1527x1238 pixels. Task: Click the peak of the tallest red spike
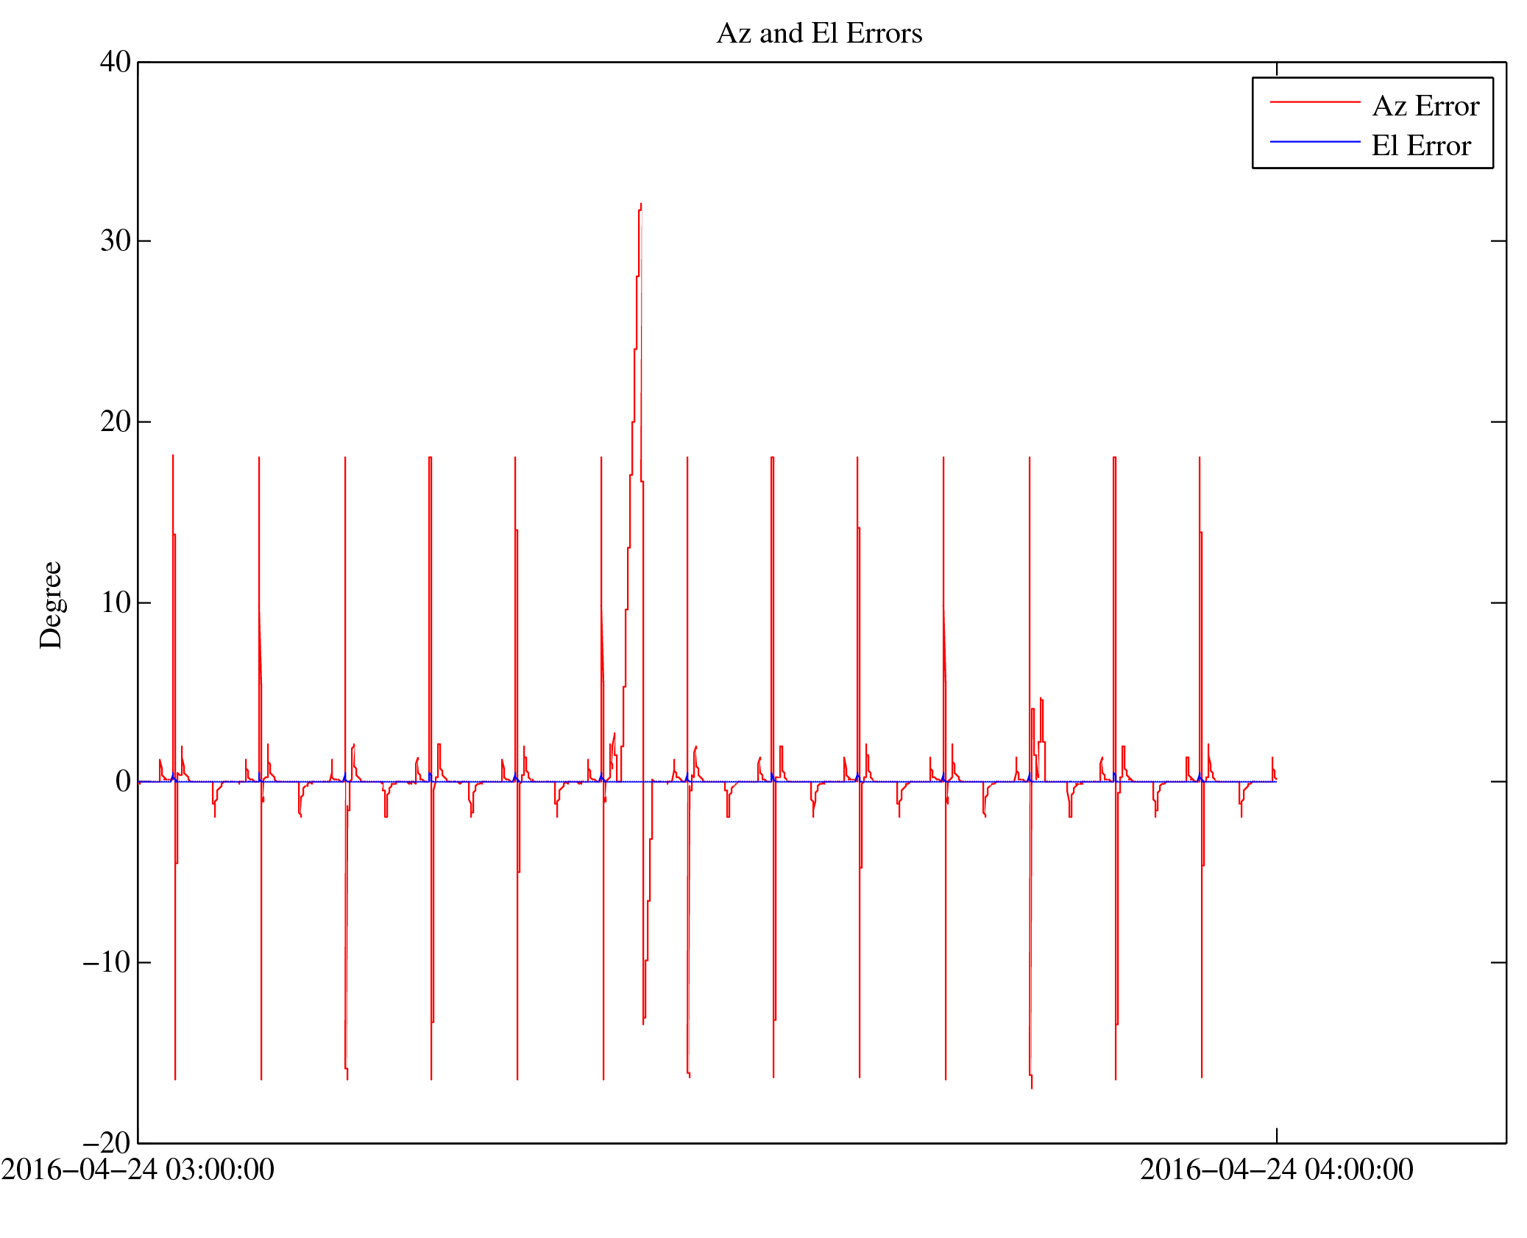[641, 204]
